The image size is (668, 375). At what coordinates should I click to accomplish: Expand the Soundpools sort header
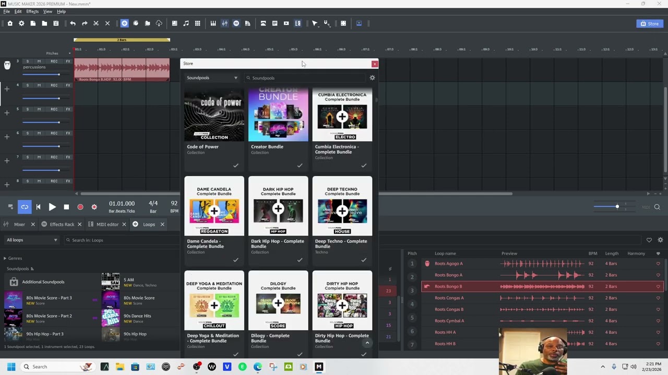tap(20, 269)
